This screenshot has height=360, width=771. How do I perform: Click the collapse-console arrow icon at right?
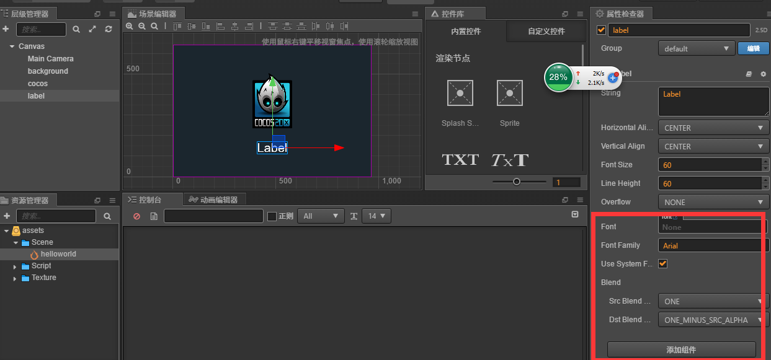click(575, 214)
